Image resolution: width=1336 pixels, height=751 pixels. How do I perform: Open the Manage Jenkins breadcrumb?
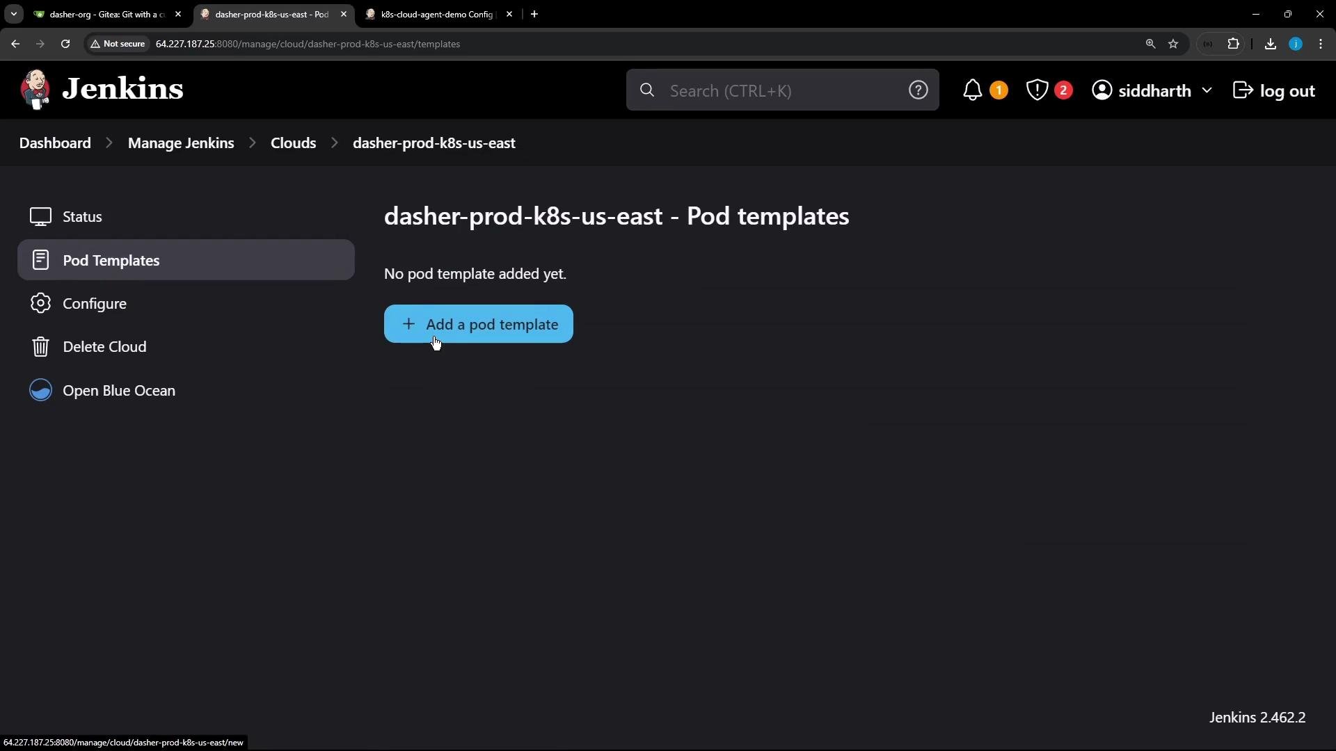(x=181, y=143)
